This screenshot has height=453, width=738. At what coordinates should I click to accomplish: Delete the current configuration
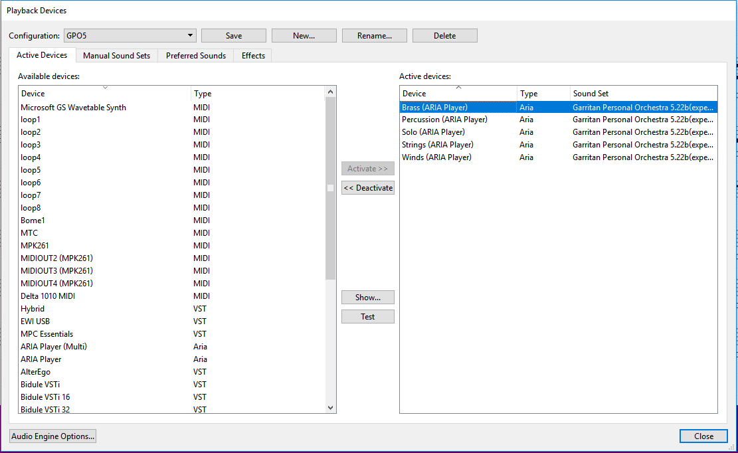tap(444, 36)
